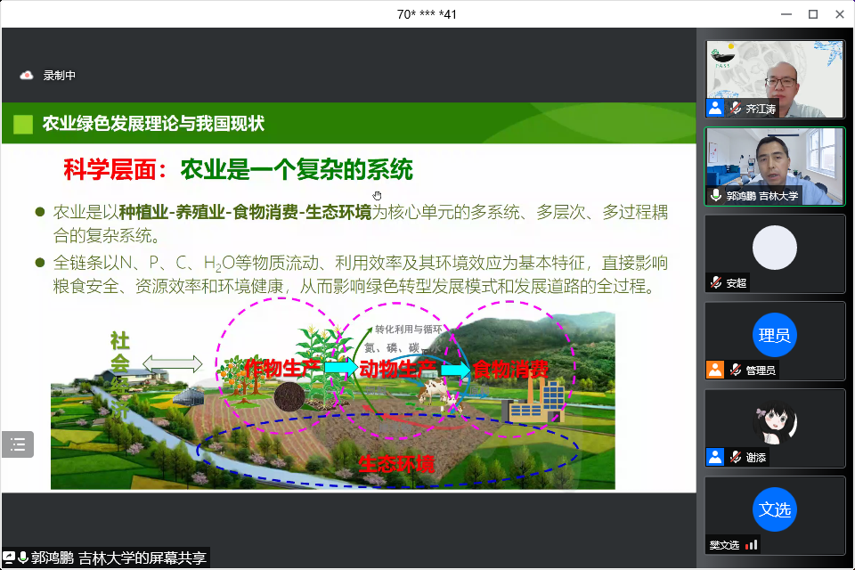Screen dimensions: 855x570
Task: Click green microphone icon in 郭鸿鹏's video tile
Action: coord(715,195)
